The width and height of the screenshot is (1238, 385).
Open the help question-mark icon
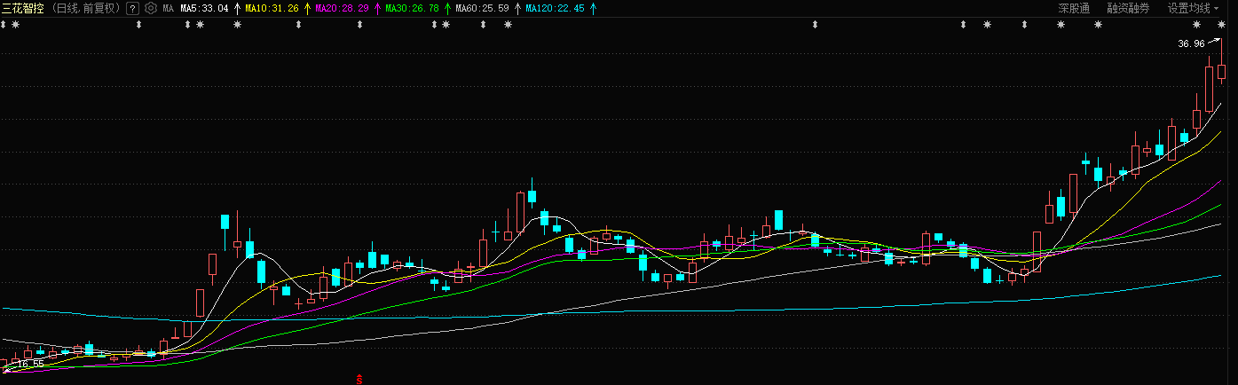point(132,8)
